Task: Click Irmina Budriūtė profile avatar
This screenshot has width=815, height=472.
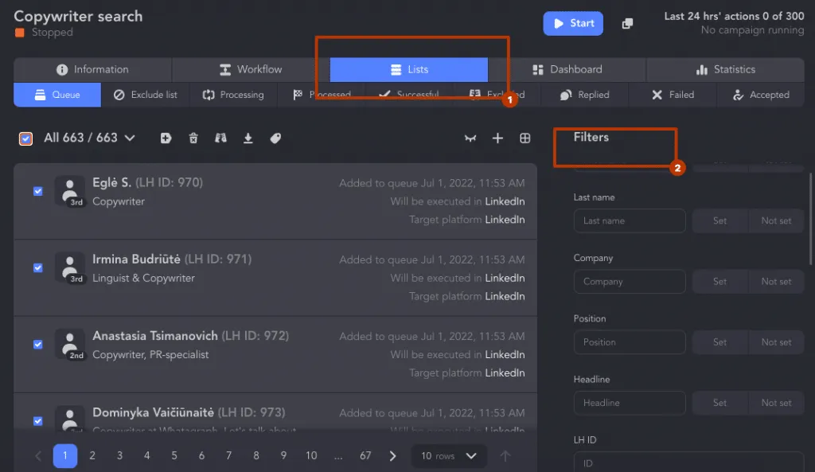Action: point(70,267)
